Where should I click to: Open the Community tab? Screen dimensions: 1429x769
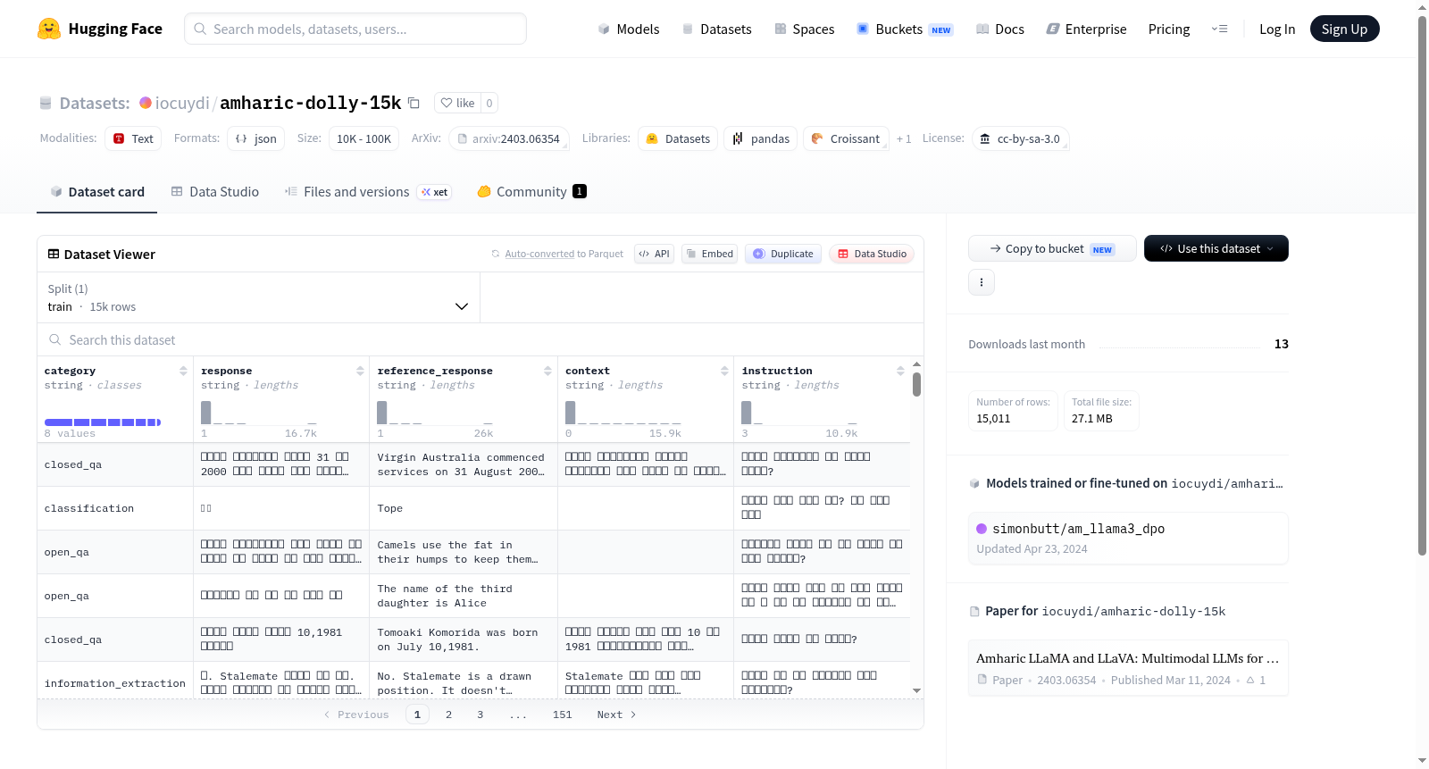pyautogui.click(x=531, y=191)
